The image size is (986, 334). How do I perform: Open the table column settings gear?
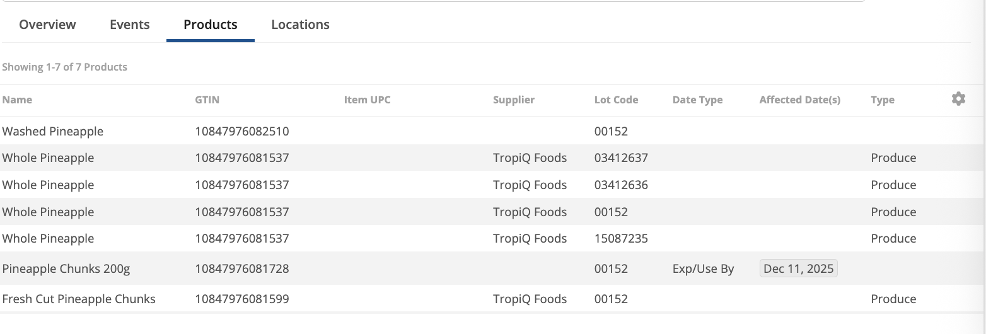[958, 99]
